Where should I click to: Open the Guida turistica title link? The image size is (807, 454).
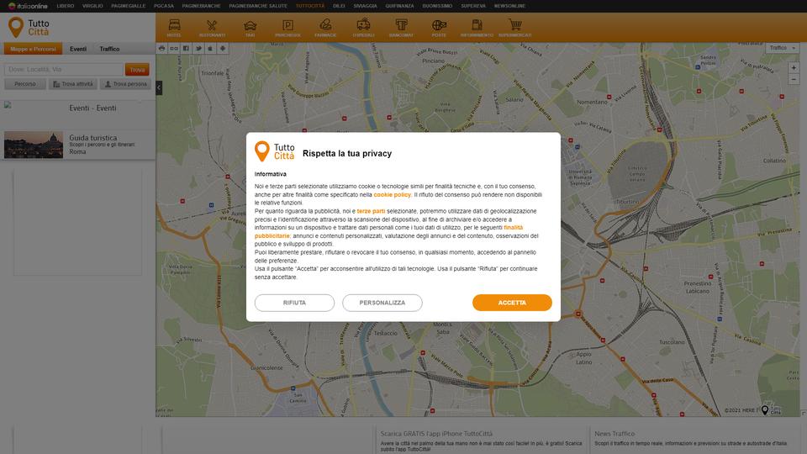[93, 137]
